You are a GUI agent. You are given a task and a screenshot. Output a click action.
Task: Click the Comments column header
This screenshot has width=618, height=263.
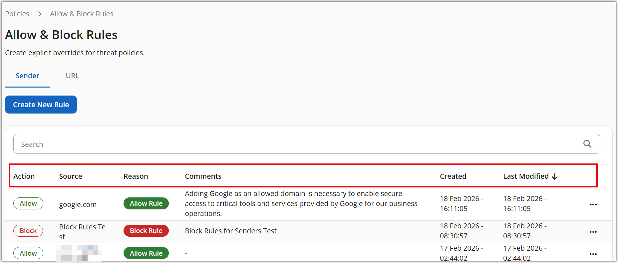coord(203,176)
